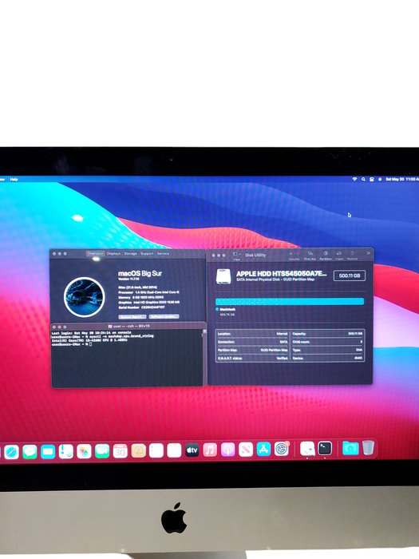This screenshot has height=559, width=419.
Task: Open Safari from the Dock
Action: [x=11, y=452]
